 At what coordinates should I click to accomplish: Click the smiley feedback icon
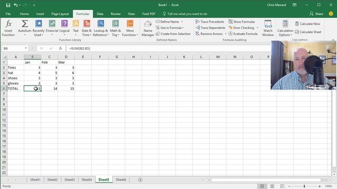[331, 14]
